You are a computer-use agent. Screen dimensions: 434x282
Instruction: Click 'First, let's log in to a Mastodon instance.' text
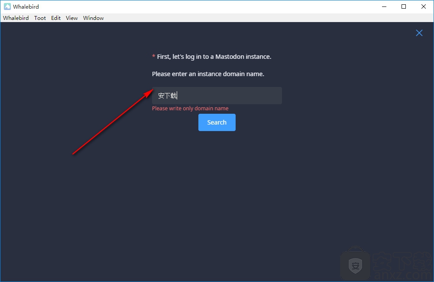[x=214, y=57]
